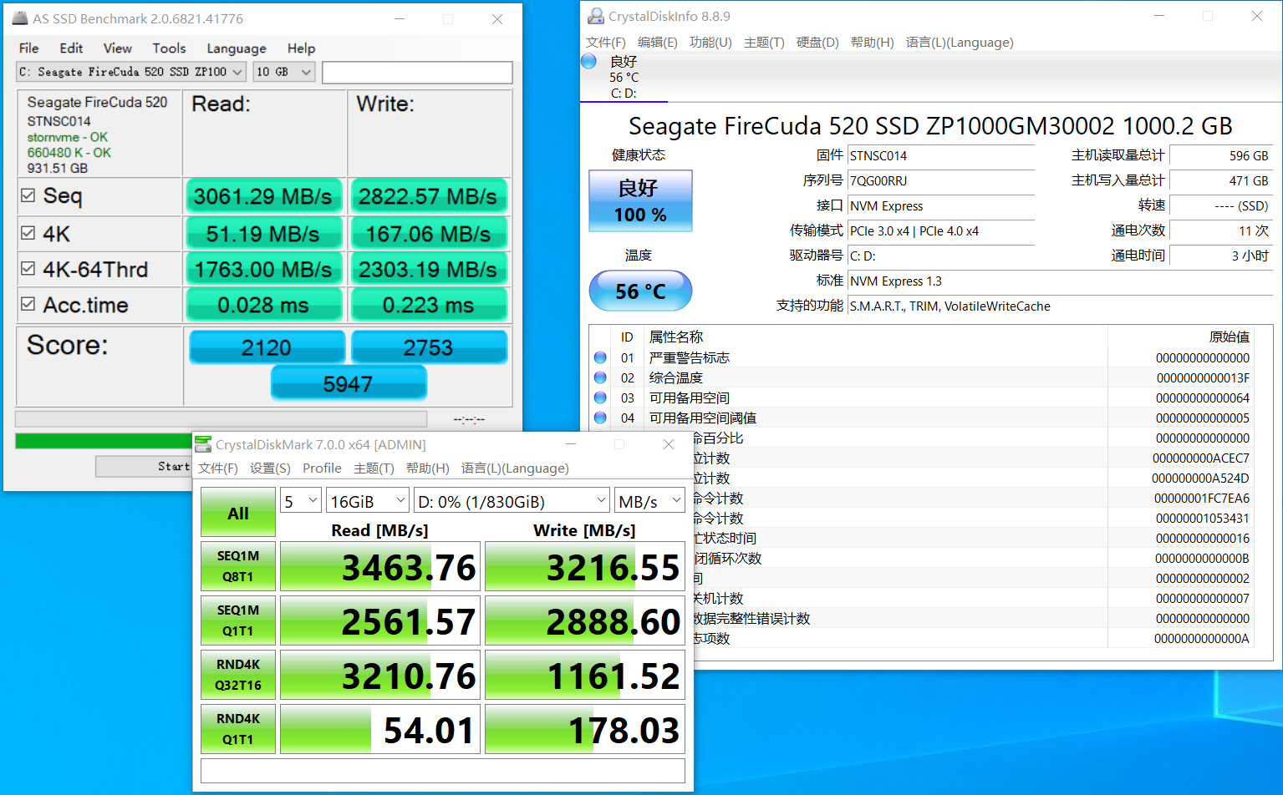This screenshot has height=795, width=1283.
Task: Click the serial number field 7QG00RRJ
Action: [941, 180]
